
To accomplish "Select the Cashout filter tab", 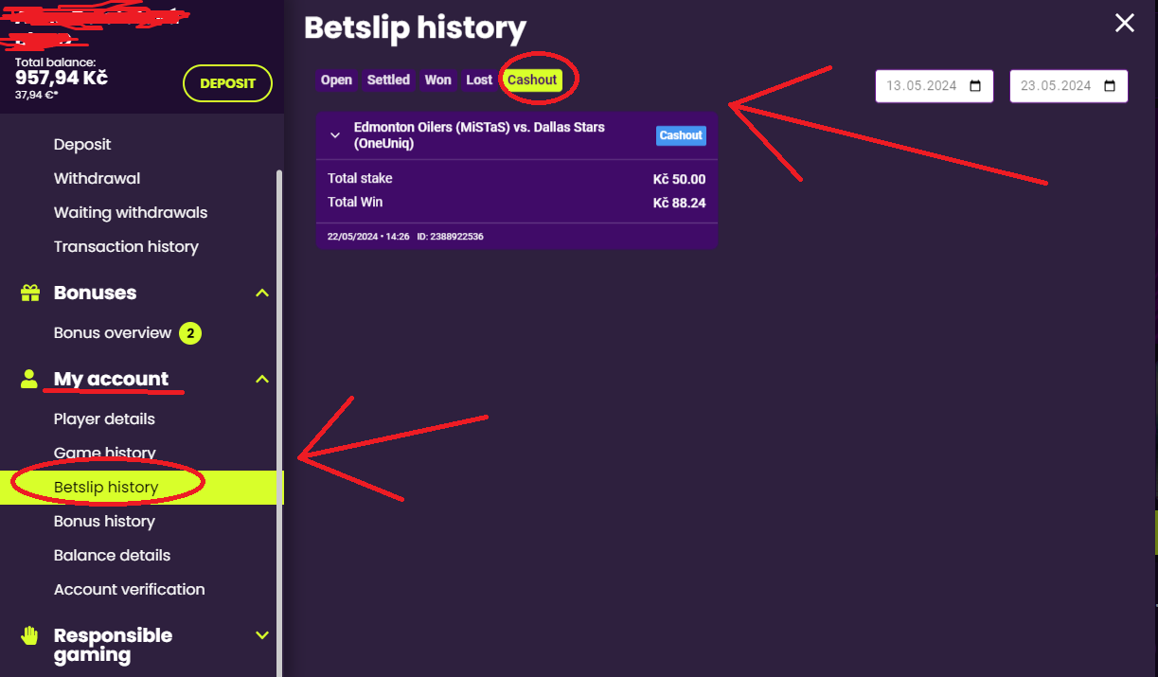I will (532, 80).
